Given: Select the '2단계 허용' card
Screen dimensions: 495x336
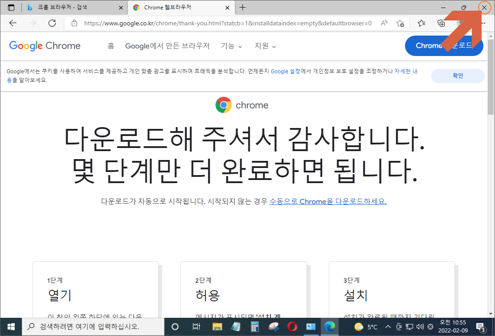Looking at the screenshot, I should (x=243, y=289).
